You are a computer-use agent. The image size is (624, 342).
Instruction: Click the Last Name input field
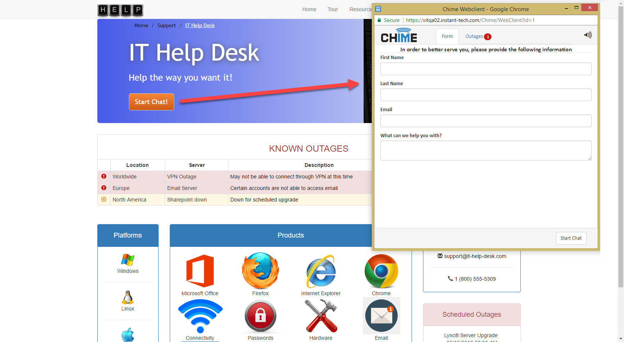click(x=486, y=95)
